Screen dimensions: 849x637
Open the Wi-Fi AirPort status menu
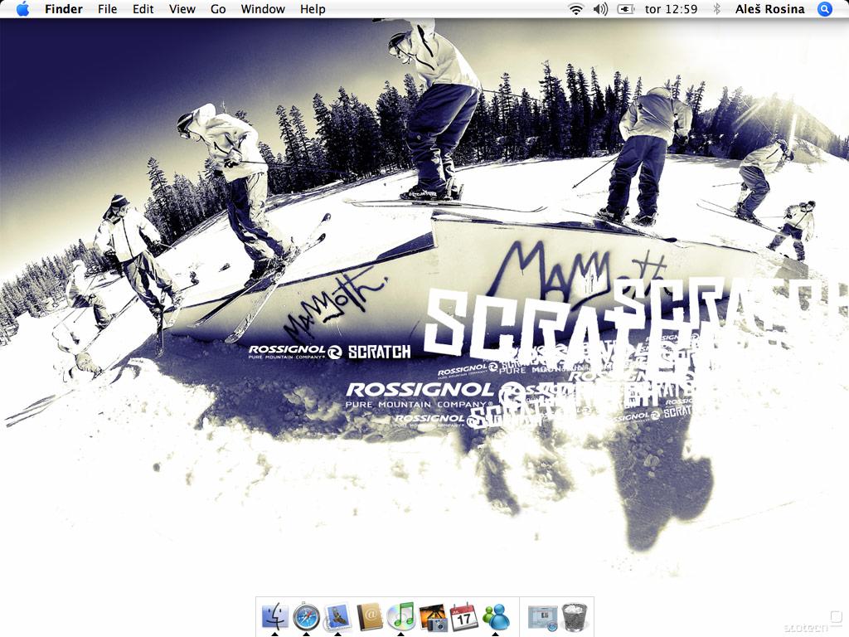point(576,8)
